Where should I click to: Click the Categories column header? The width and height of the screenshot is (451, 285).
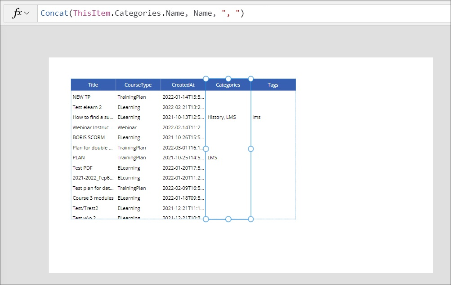point(228,85)
